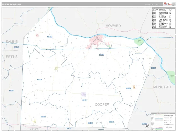
Task: Click the purple Bunceton town marker
Action: [x=84, y=94]
